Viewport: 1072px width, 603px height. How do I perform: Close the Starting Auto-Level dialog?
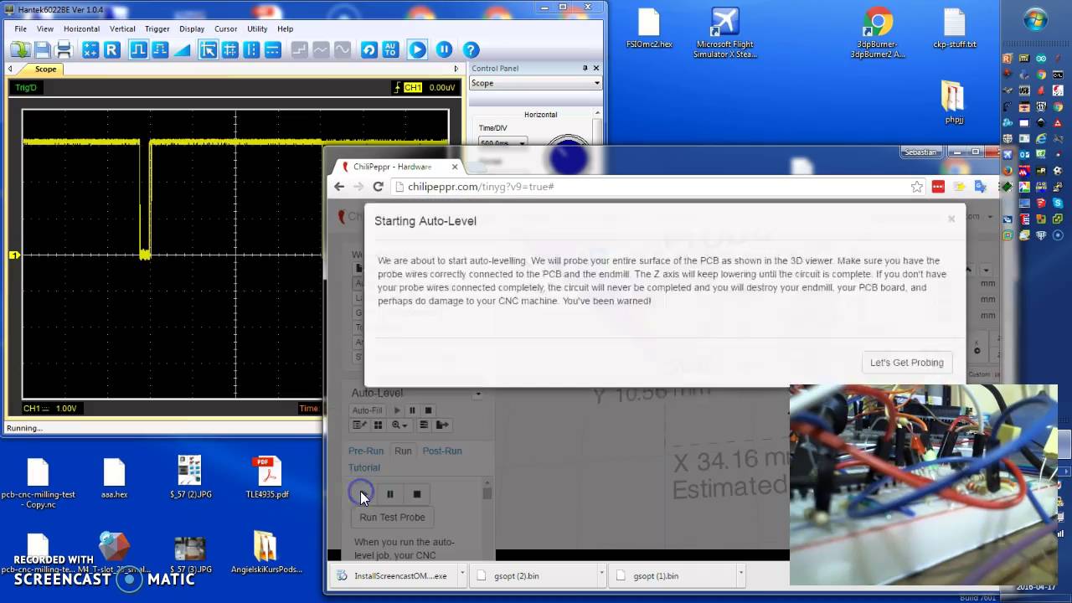[x=951, y=219]
